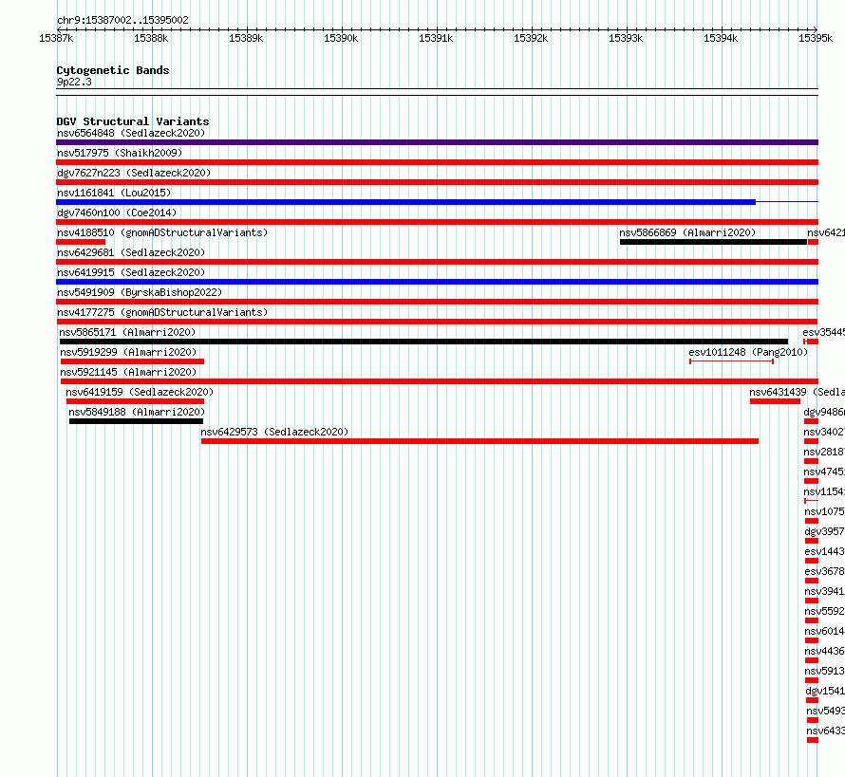Click the red bar under nsv5921145
The width and height of the screenshot is (845, 777).
coord(440,381)
